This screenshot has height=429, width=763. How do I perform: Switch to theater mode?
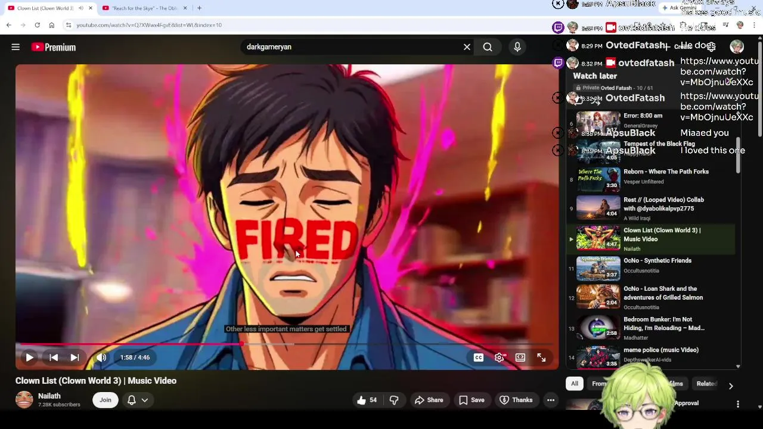click(520, 357)
